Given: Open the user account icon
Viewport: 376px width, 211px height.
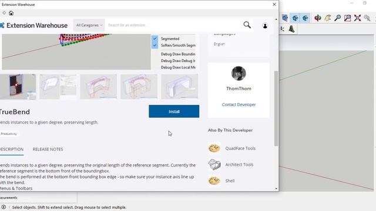Looking at the screenshot, I should [265, 26].
